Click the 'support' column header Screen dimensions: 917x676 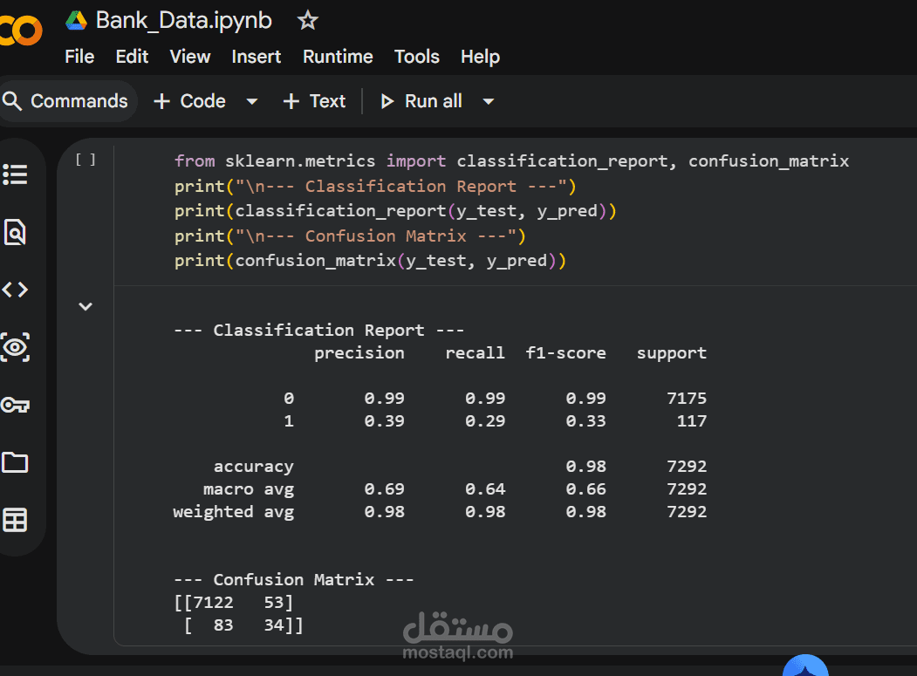(671, 353)
